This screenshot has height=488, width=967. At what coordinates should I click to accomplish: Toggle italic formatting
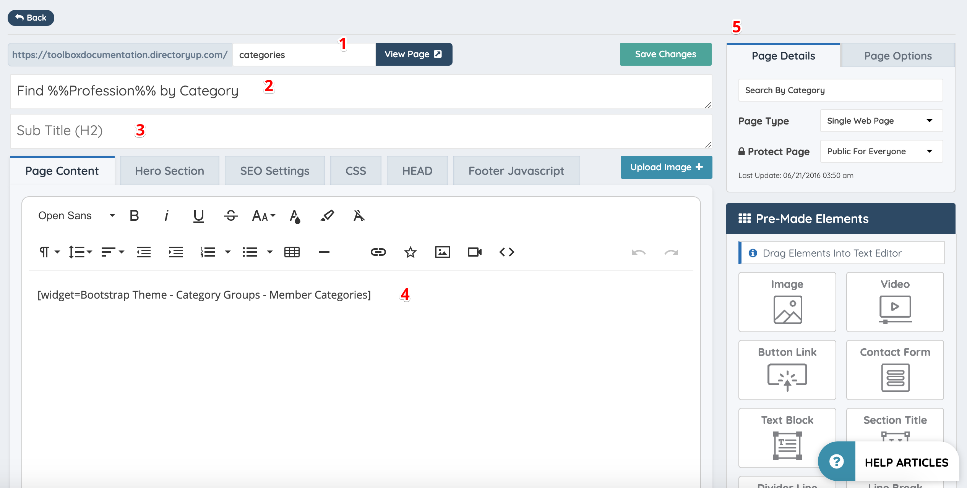tap(166, 216)
